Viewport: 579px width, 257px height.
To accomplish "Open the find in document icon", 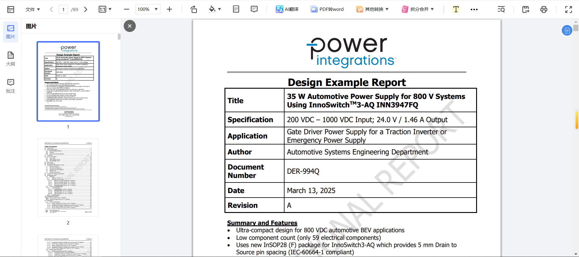I will 501,9.
